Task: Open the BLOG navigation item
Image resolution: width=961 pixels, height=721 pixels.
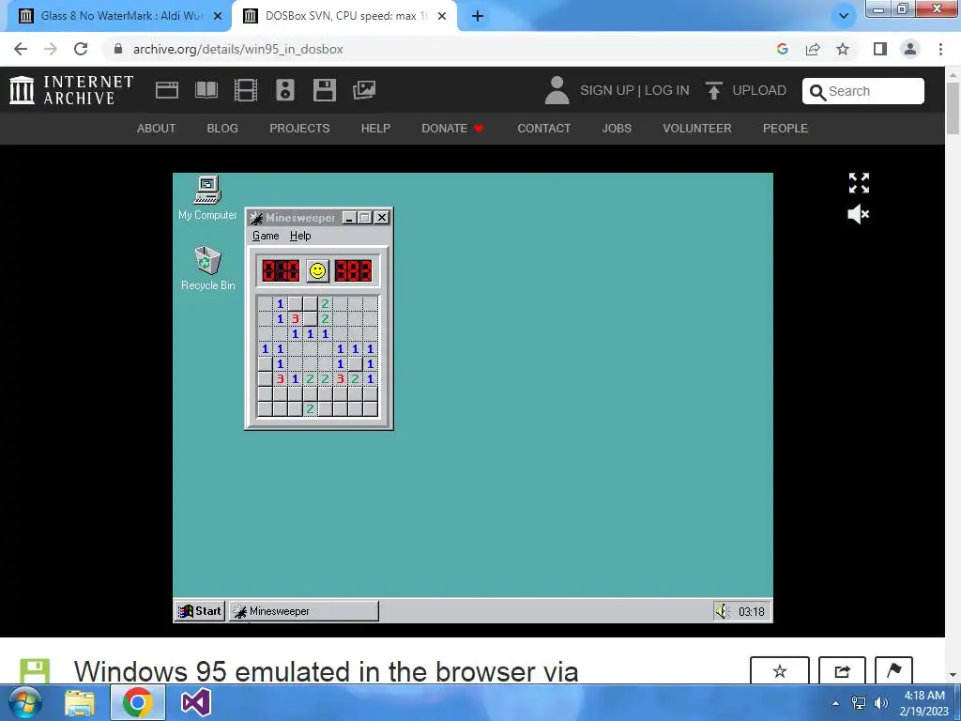Action: (222, 128)
